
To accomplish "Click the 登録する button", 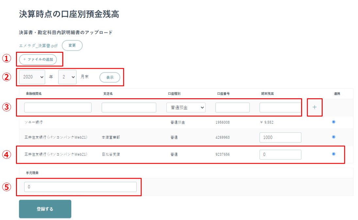I will click(45, 209).
